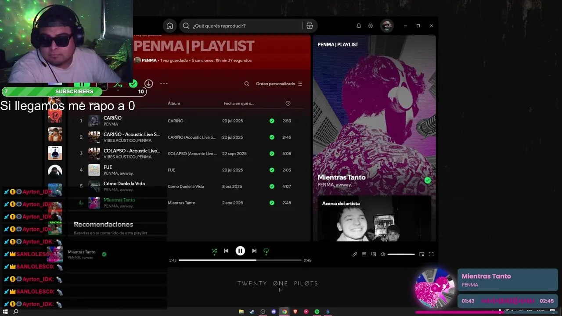The width and height of the screenshot is (562, 316).
Task: Toggle saved check for CARIÑO Acoustic 2:46
Action: click(272, 137)
